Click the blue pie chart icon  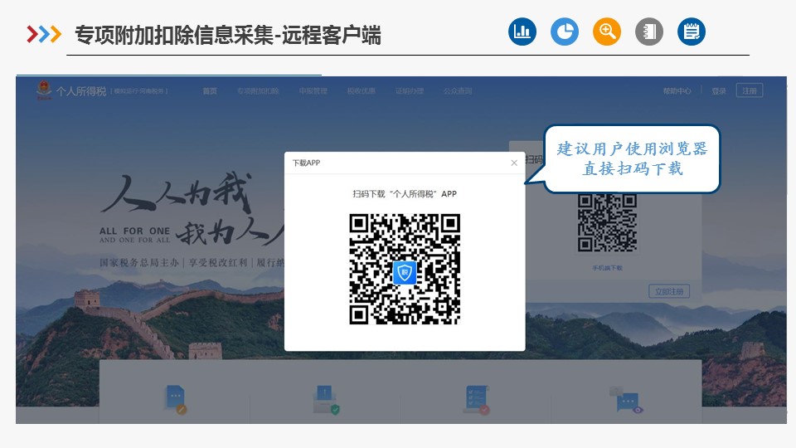click(x=565, y=32)
